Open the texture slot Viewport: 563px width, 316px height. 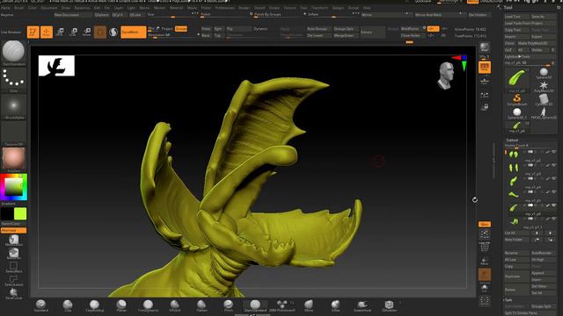(x=14, y=133)
